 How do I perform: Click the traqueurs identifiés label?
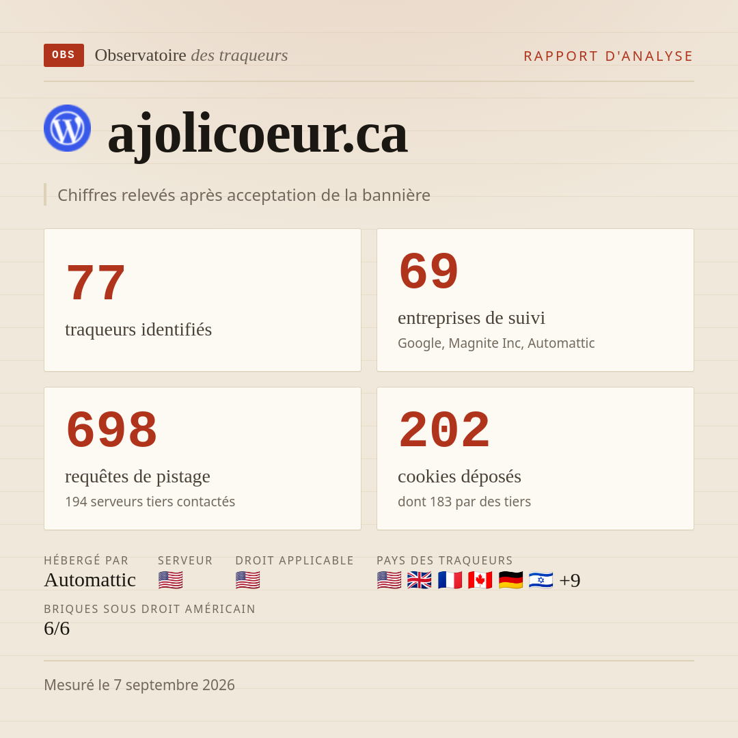click(x=138, y=329)
